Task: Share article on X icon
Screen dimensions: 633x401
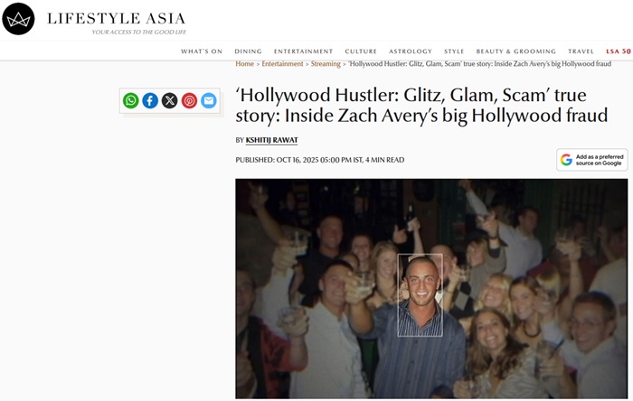Action: [x=170, y=100]
